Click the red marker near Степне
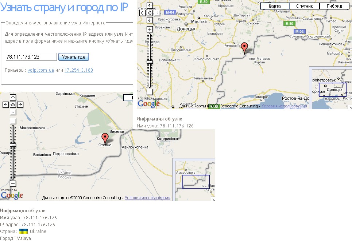 [105, 138]
